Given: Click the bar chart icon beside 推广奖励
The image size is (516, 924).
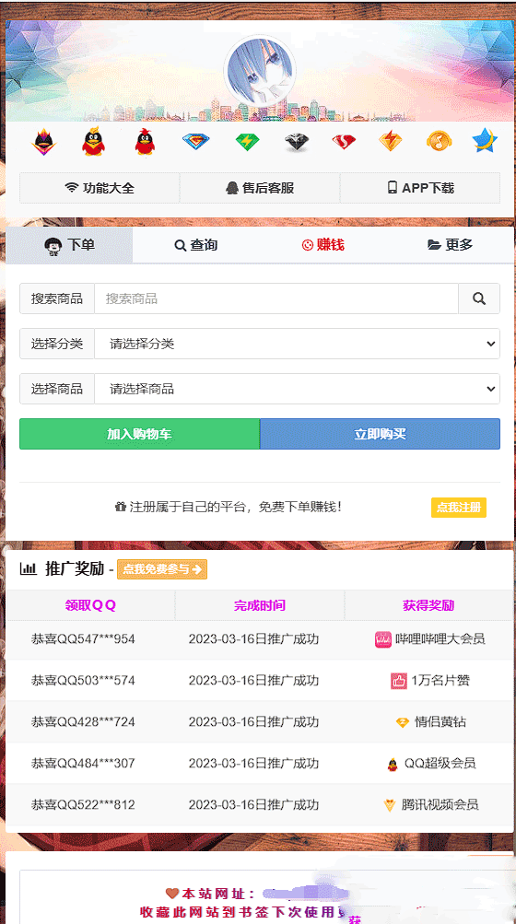Looking at the screenshot, I should click(x=29, y=568).
